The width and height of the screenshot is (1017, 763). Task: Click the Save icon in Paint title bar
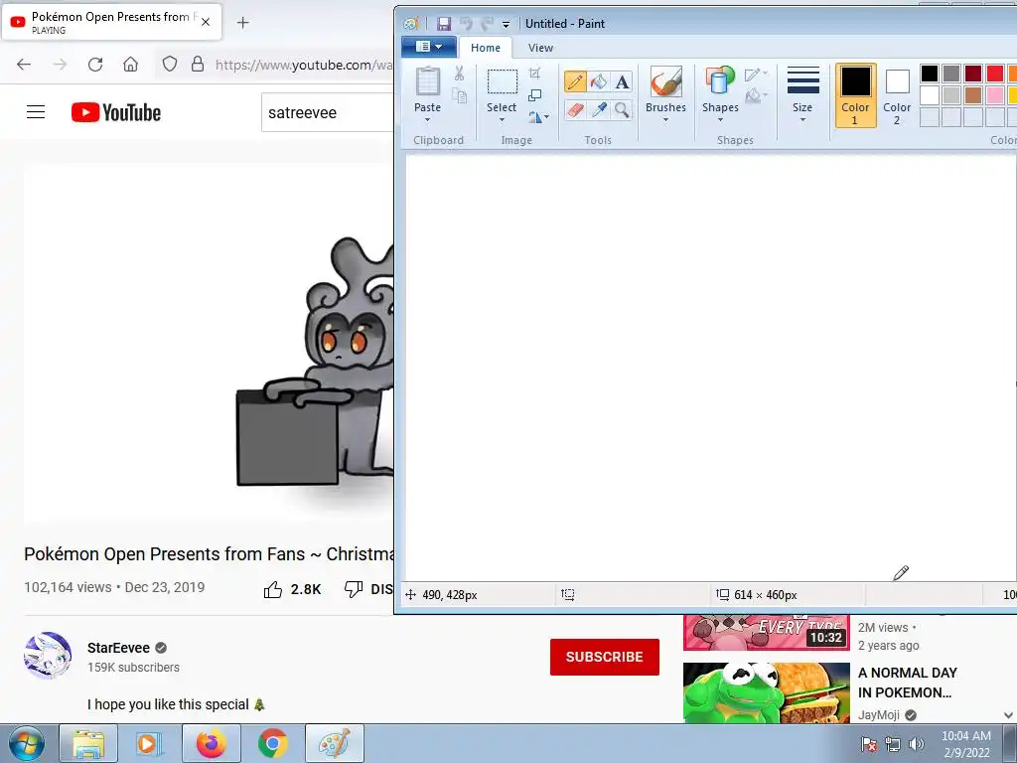(444, 24)
